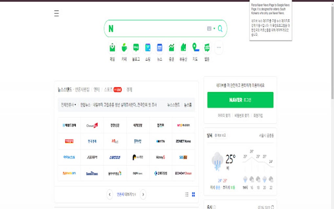
Task: Open the Blog (블로그) shortcut icon
Action: (x=136, y=47)
